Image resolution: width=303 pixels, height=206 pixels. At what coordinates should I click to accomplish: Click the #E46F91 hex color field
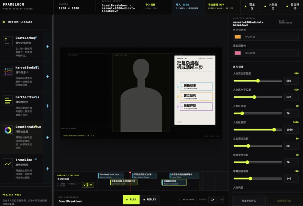pos(266,53)
